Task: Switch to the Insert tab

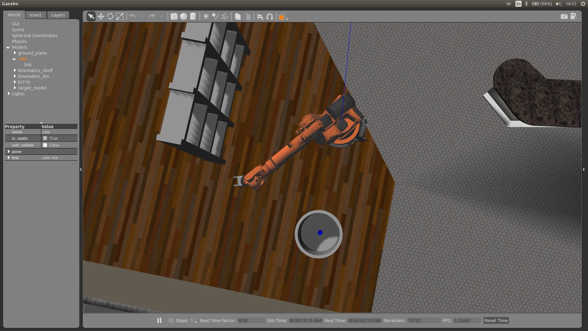Action: click(35, 15)
